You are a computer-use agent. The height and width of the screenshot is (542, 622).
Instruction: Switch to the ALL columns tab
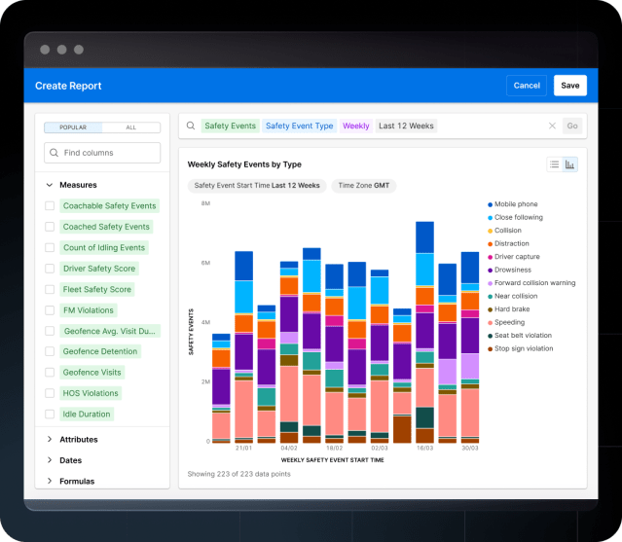tap(131, 127)
